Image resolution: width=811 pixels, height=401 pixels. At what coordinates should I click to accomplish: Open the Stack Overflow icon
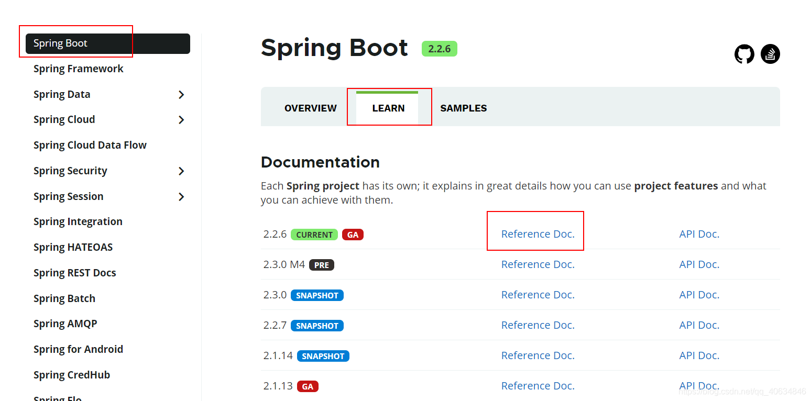point(770,54)
